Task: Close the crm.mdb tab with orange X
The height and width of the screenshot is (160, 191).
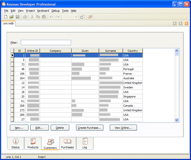Action: click(x=186, y=23)
